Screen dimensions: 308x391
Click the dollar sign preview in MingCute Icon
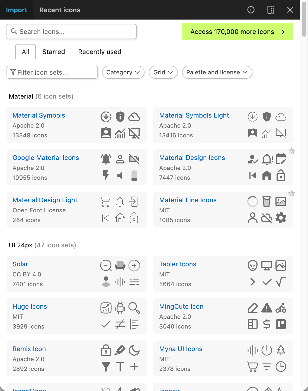267,324
